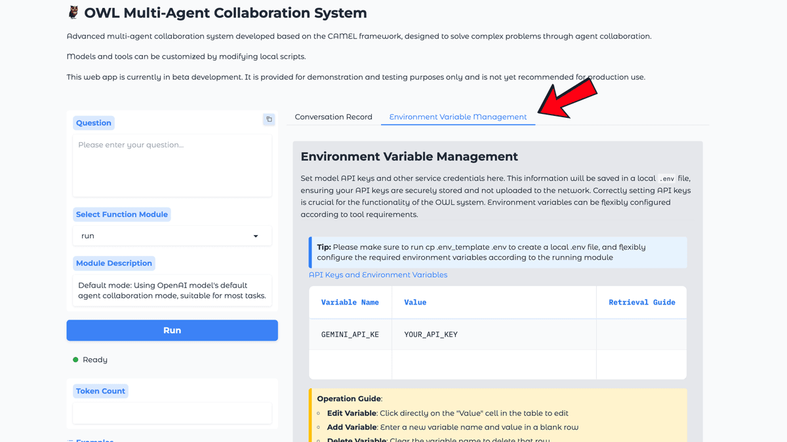
Task: Select the GEMINI_API_KE variable name cell
Action: point(350,335)
